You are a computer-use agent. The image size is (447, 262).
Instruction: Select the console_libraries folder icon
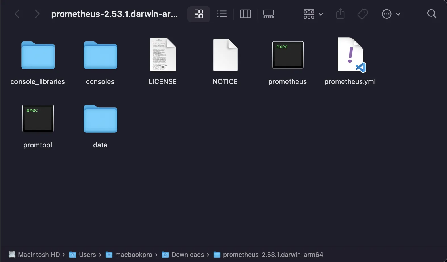(38, 55)
